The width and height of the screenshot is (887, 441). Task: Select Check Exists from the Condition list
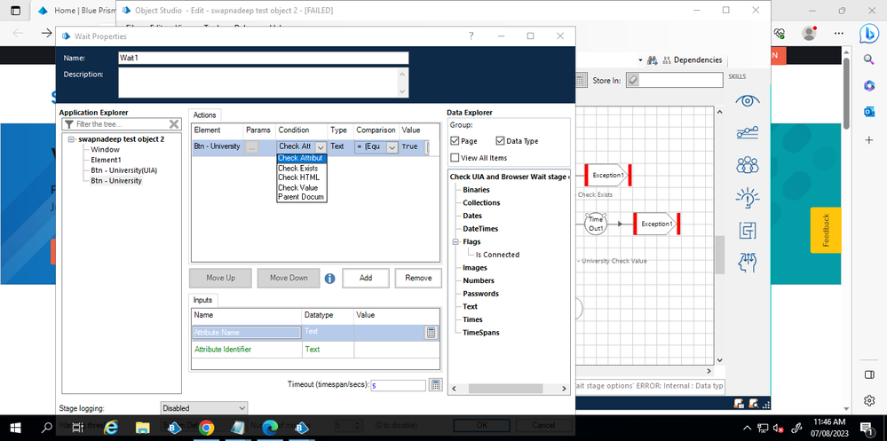(x=297, y=168)
